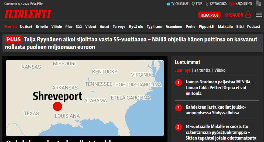Open the Terveys section
The width and height of the screenshot is (264, 142).
click(x=119, y=27)
